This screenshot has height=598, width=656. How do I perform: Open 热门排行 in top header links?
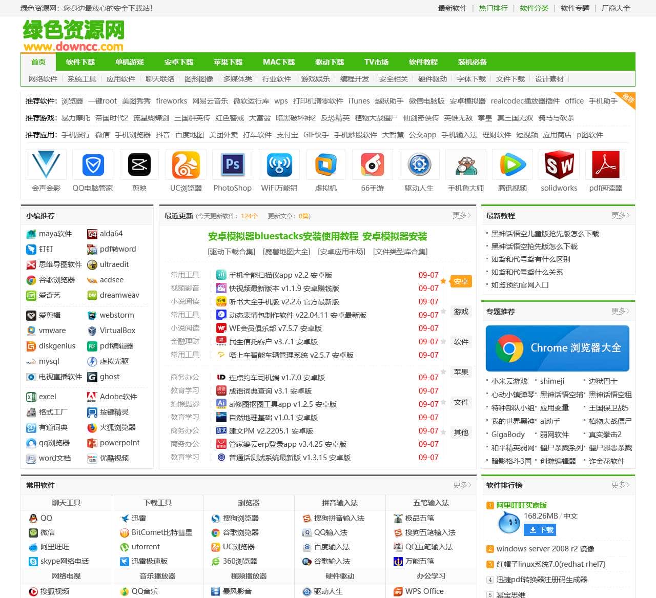pos(493,8)
